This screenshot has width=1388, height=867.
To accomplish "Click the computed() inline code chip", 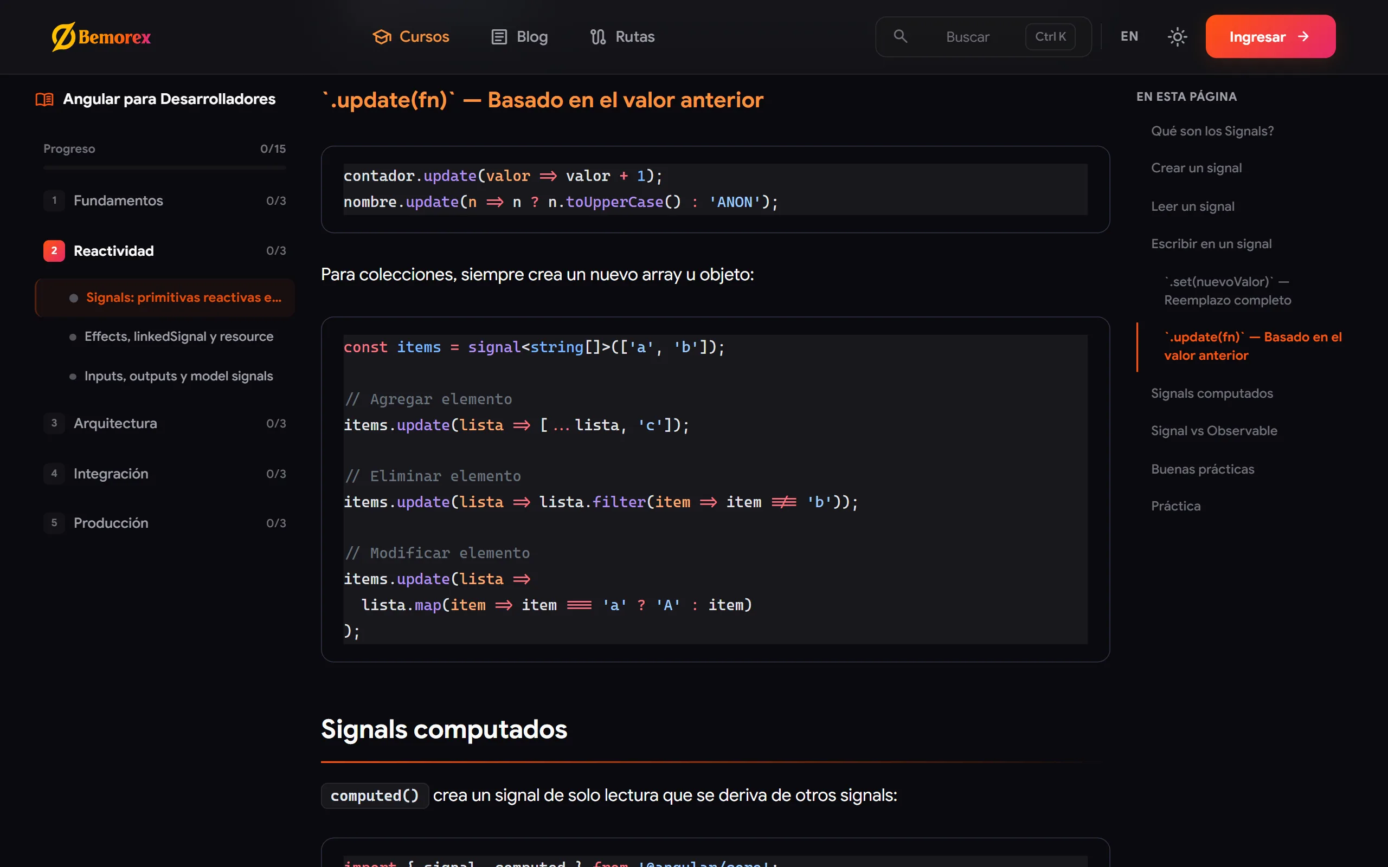I will pos(375,796).
